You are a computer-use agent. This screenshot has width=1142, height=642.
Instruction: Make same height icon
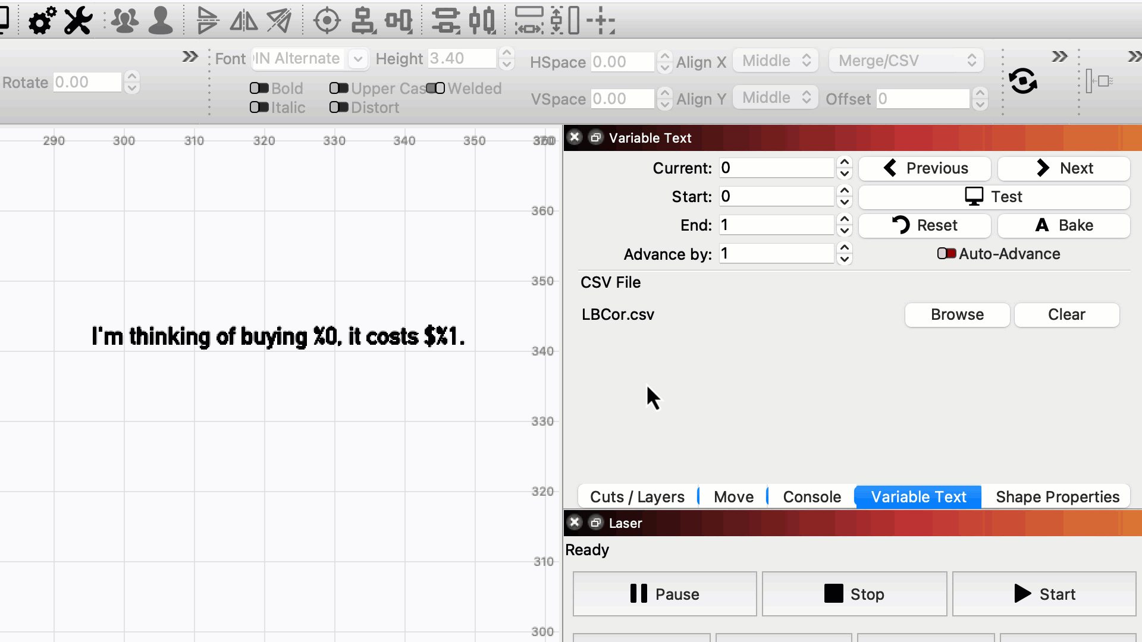(565, 21)
